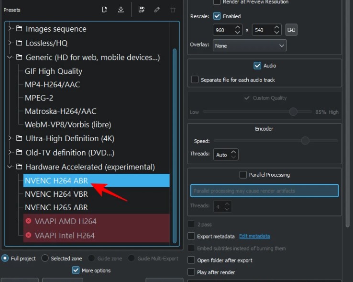Click the Old-TV definition folder icon
Screen dimensions: 353x282
pos(19,153)
